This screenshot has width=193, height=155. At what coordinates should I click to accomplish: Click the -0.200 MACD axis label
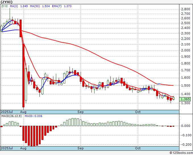point(186,144)
